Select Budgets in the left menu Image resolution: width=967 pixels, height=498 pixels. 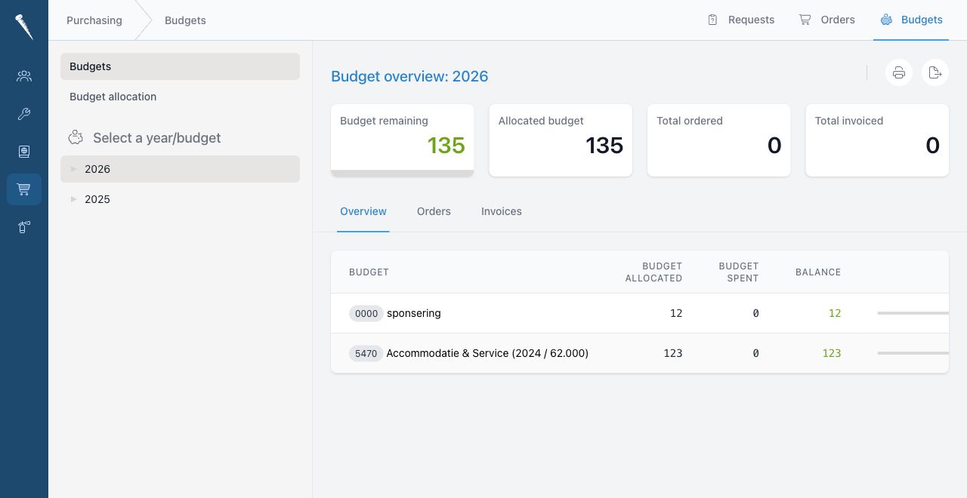pos(180,66)
